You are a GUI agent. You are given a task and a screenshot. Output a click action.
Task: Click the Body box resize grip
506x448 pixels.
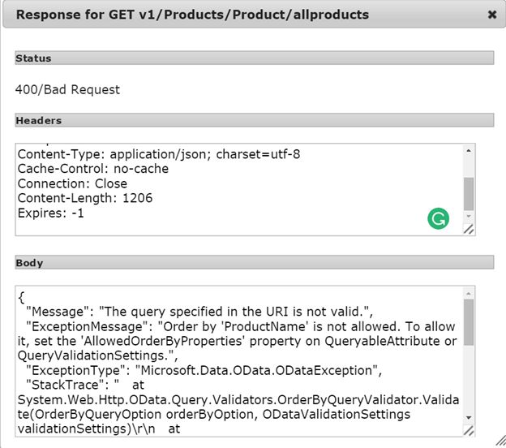[469, 430]
